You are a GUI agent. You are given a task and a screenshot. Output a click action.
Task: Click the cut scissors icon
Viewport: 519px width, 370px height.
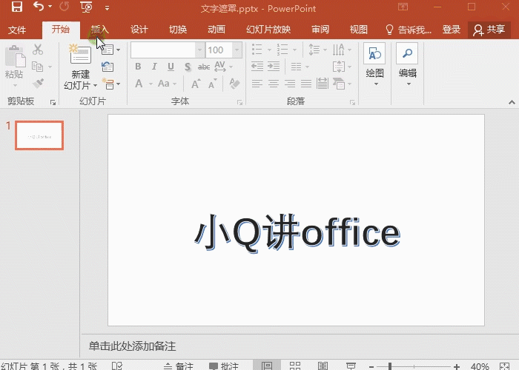(x=38, y=50)
